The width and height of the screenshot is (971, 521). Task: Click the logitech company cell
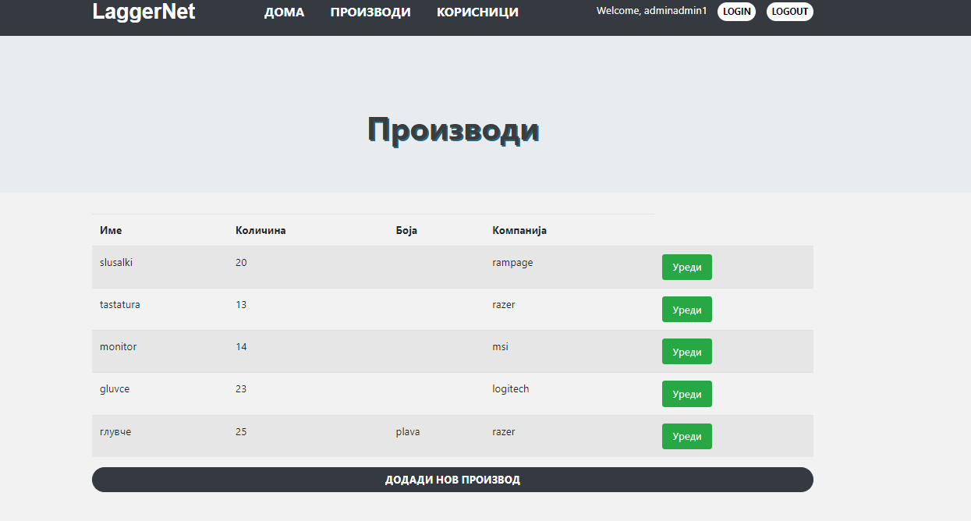pos(510,389)
